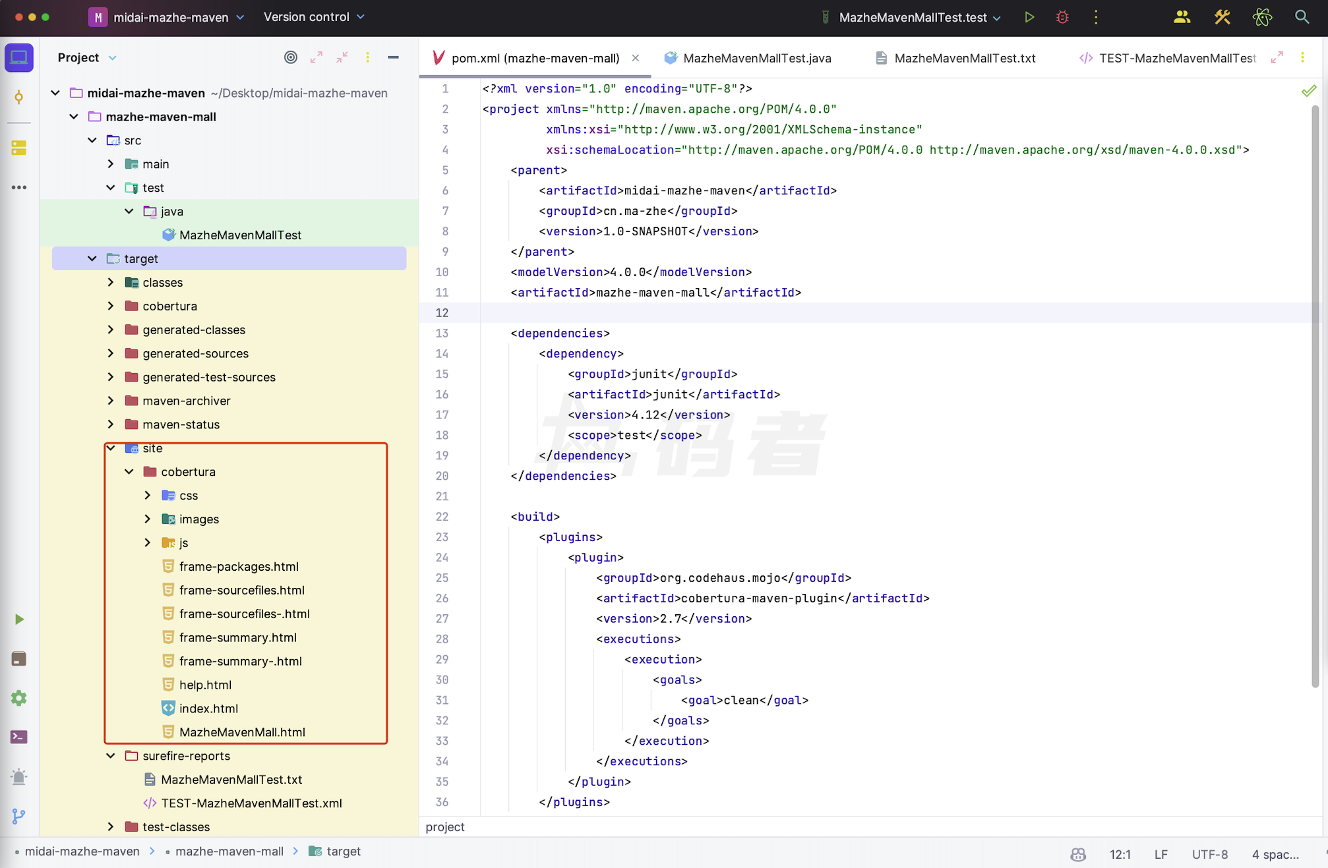The width and height of the screenshot is (1328, 868).
Task: Toggle the Project tool window button
Action: click(x=18, y=57)
